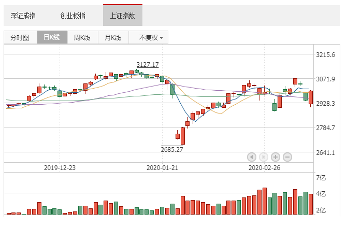The width and height of the screenshot is (347, 227).
Task: Click the 2784.7 price axis value
Action: pyautogui.click(x=326, y=128)
